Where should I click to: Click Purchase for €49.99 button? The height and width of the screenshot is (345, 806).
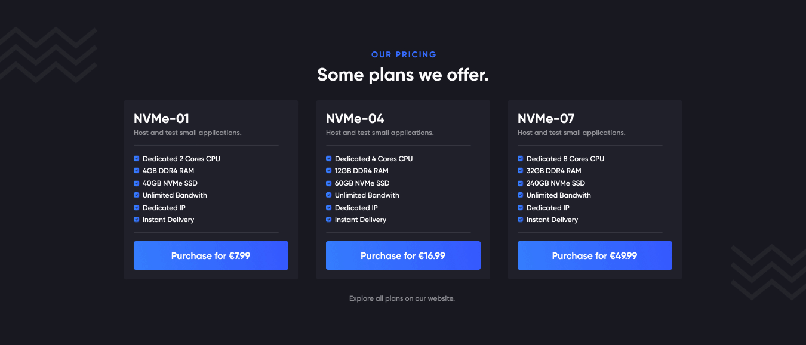point(595,255)
